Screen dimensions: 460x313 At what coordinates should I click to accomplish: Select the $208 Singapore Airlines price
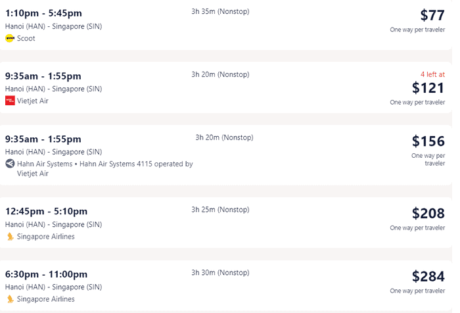coord(428,214)
